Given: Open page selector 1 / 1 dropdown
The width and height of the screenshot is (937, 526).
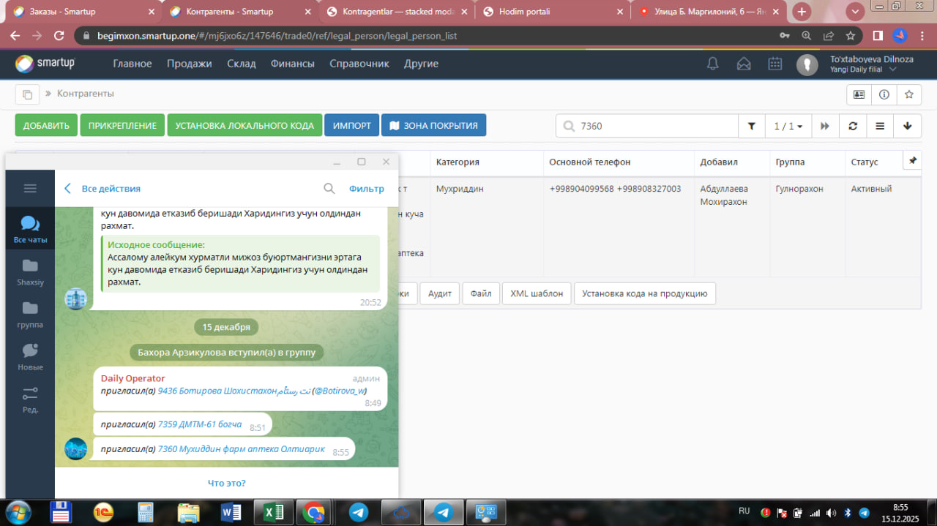Looking at the screenshot, I should pos(788,126).
